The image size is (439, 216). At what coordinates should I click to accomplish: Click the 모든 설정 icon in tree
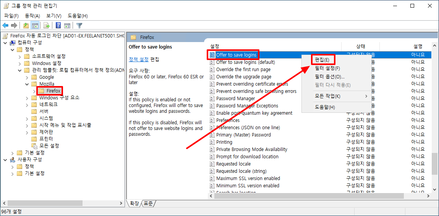tap(34, 146)
